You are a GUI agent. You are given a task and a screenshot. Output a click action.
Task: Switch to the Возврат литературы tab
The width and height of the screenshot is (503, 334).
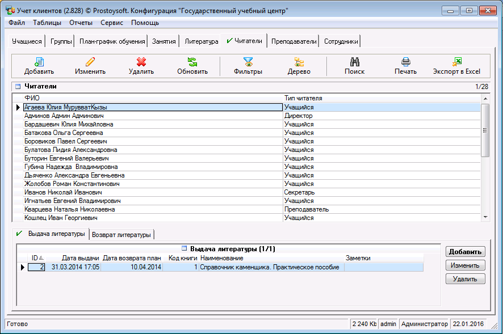tap(121, 235)
